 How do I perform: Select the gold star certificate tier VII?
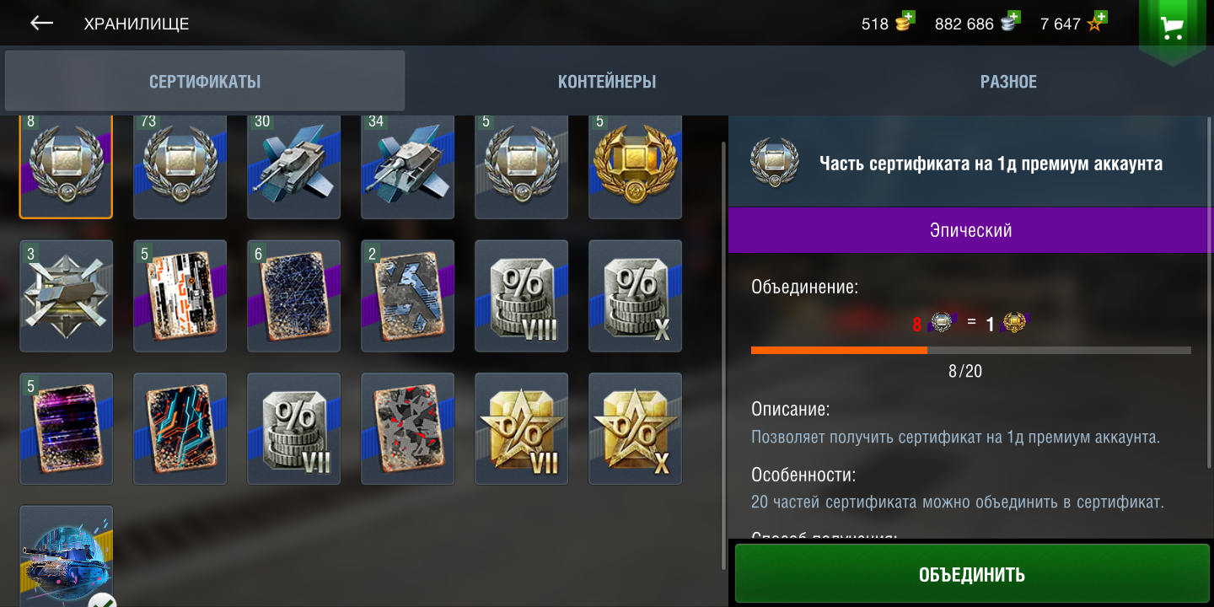pyautogui.click(x=521, y=428)
